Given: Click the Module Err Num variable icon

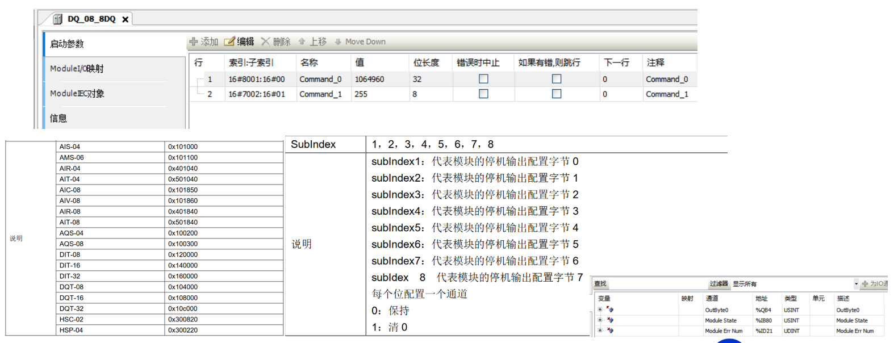Looking at the screenshot, I should (610, 331).
